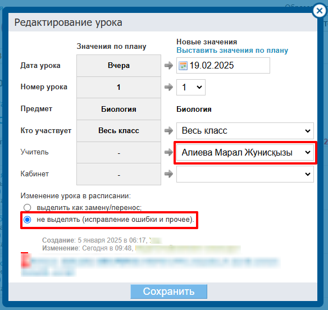Open the teacher dropdown Алиева Марал
Viewport: 328px width, 310px height.
(245, 153)
